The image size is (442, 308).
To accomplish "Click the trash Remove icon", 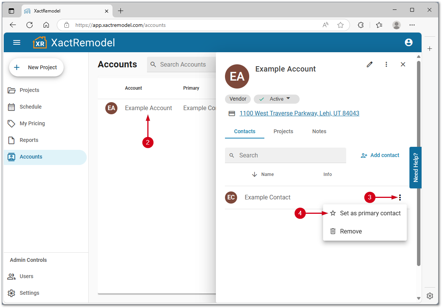I will (x=333, y=231).
